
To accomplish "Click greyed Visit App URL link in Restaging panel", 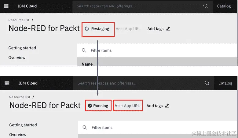I will coord(128,29).
